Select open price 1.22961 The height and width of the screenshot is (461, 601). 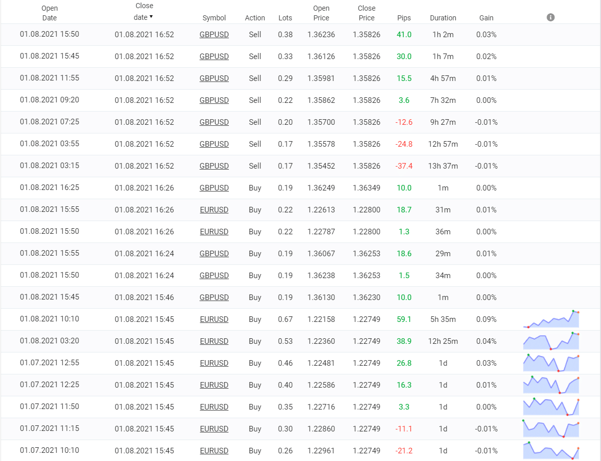pyautogui.click(x=321, y=451)
